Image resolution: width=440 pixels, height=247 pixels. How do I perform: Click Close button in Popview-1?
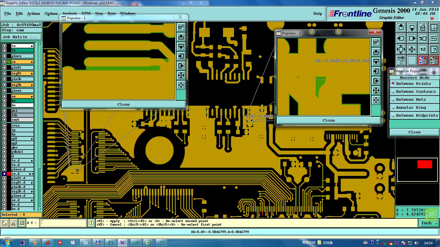123,105
